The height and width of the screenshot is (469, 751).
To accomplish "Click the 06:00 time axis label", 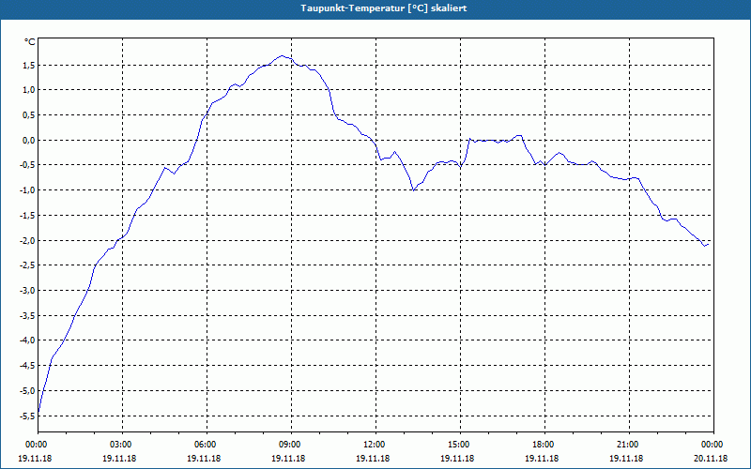I will pos(207,445).
